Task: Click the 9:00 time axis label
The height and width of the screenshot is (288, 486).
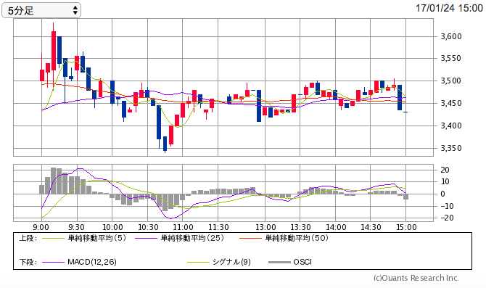Action: [41, 227]
